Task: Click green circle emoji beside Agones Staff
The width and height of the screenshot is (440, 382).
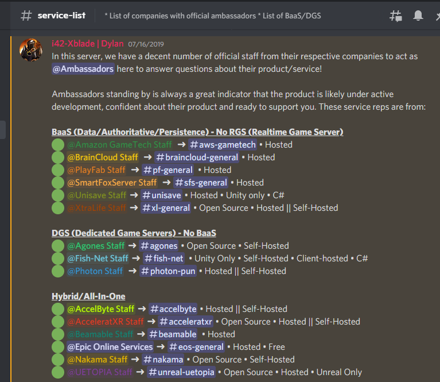Action: tap(58, 246)
